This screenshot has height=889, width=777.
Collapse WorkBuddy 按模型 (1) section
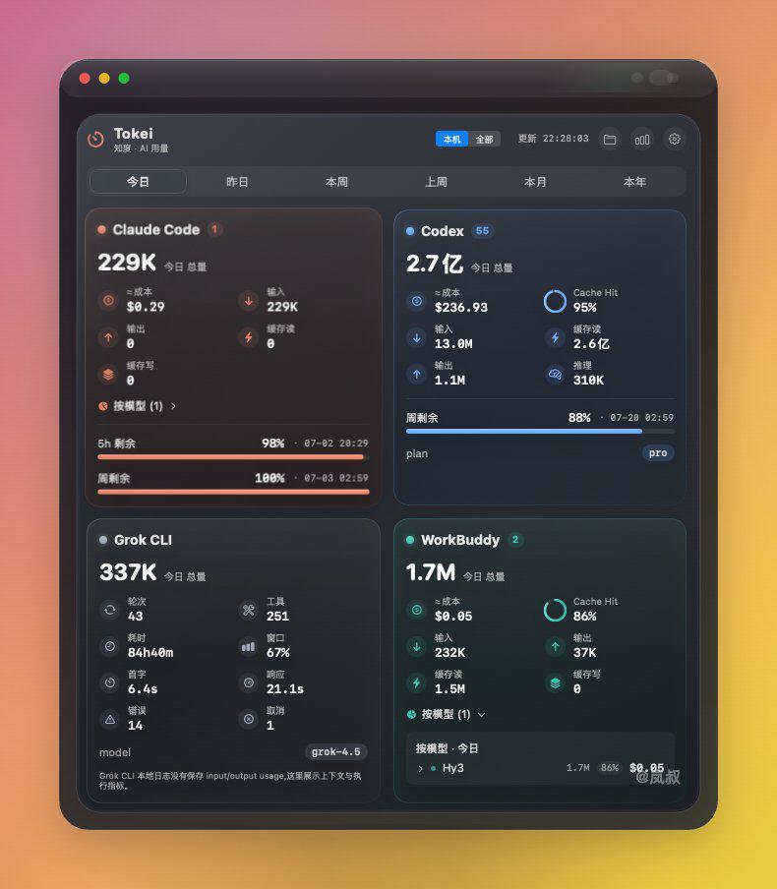tap(446, 714)
